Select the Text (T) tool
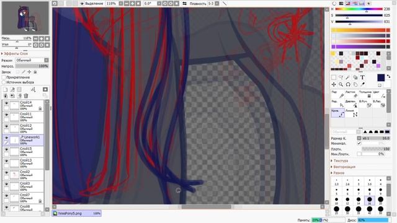Screen dimensions: 397x223 [x=362, y=77]
